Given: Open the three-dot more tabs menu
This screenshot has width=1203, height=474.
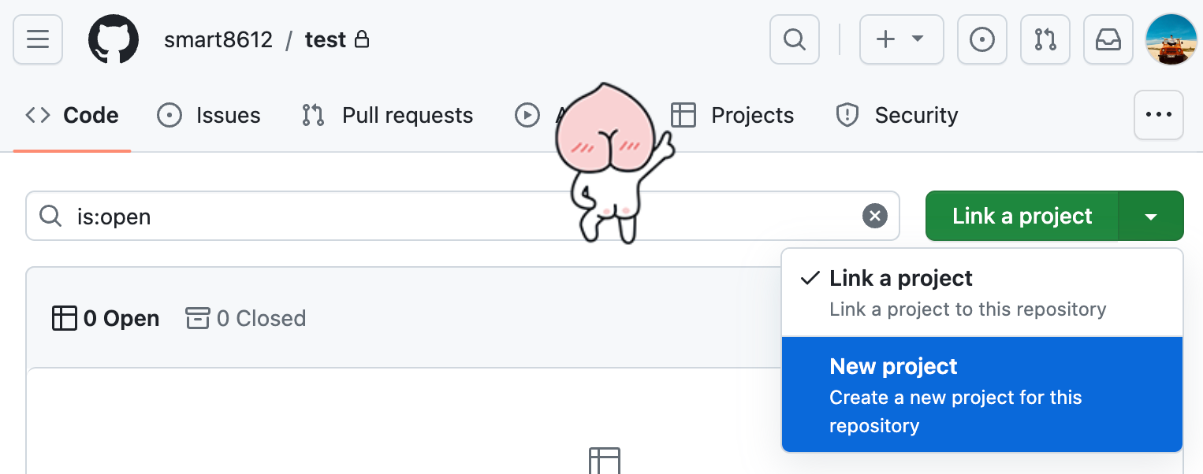Looking at the screenshot, I should [x=1159, y=115].
